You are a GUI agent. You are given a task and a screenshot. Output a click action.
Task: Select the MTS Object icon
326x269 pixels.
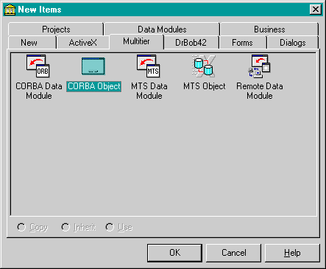pyautogui.click(x=204, y=66)
